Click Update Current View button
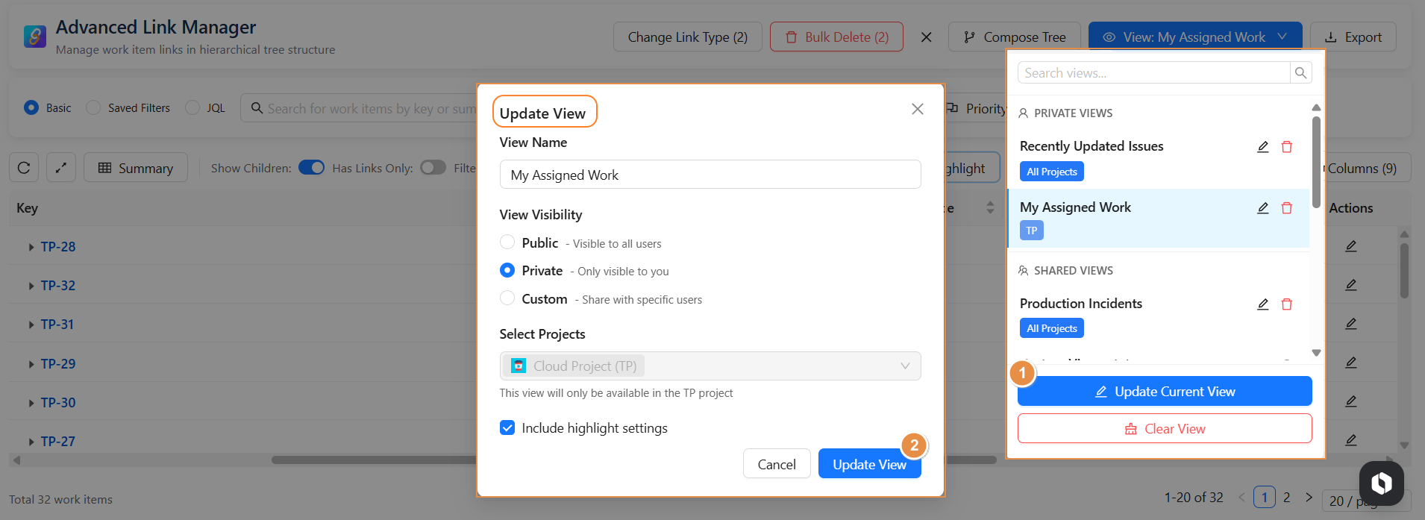1425x520 pixels. (x=1165, y=391)
